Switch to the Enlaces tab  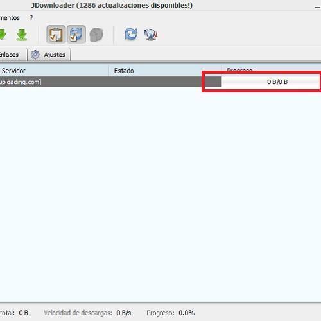13,55
